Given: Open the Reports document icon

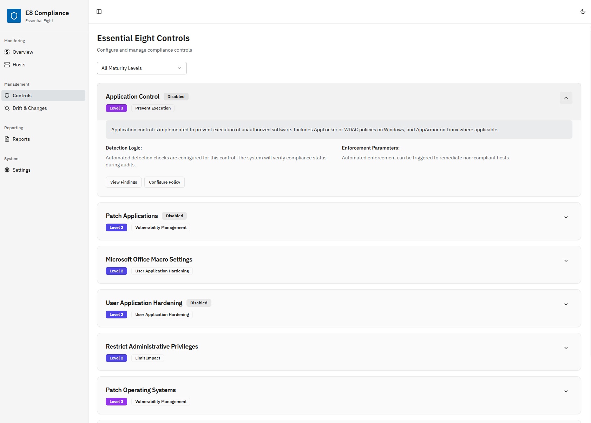Looking at the screenshot, I should (x=7, y=139).
